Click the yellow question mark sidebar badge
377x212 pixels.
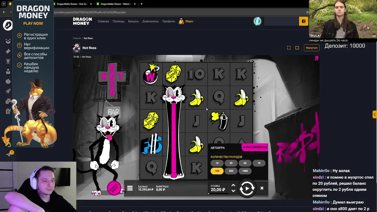click(12, 152)
